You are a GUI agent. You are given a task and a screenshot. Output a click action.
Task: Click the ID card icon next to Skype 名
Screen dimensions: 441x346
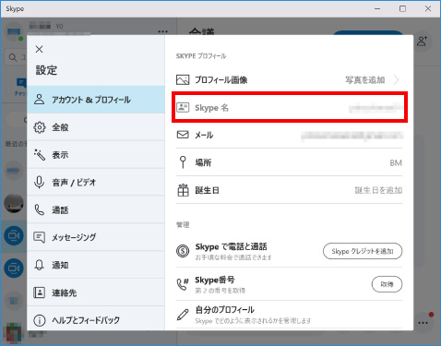(183, 107)
